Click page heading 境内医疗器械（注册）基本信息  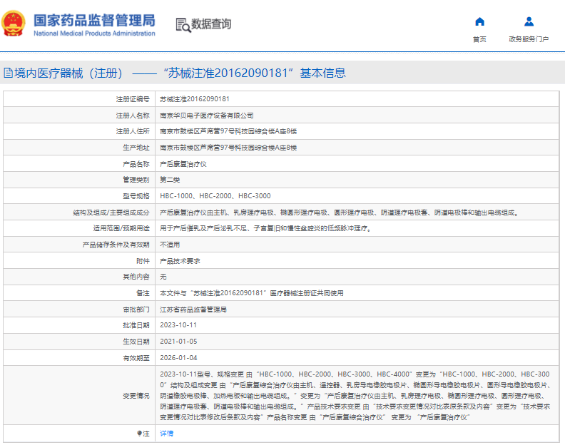tap(180, 73)
